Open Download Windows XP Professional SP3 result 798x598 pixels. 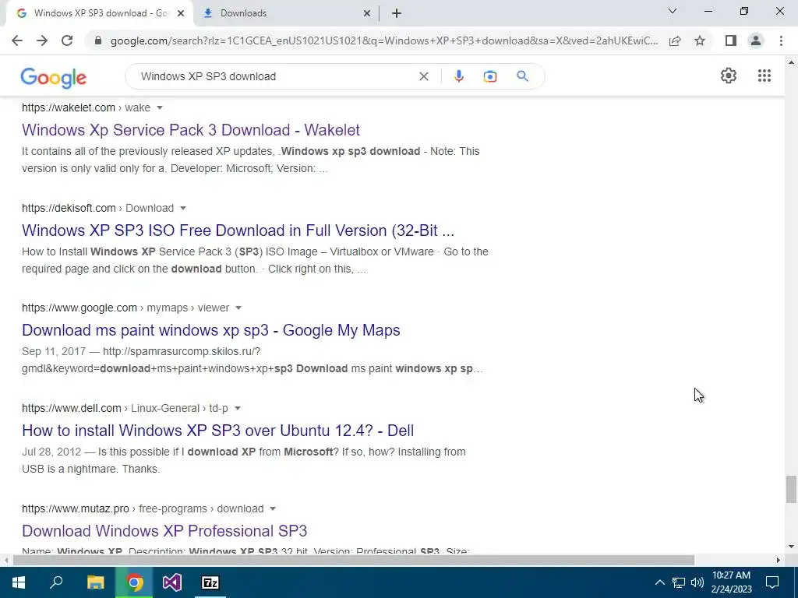tap(164, 531)
